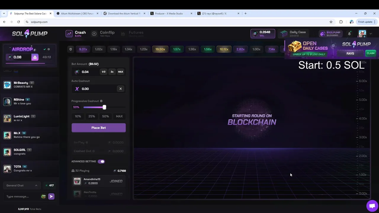Open the notifications bell
Image resolution: width=379 pixels, height=213 pixels.
(x=349, y=34)
